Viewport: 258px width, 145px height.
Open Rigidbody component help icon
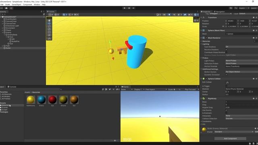[254, 98]
